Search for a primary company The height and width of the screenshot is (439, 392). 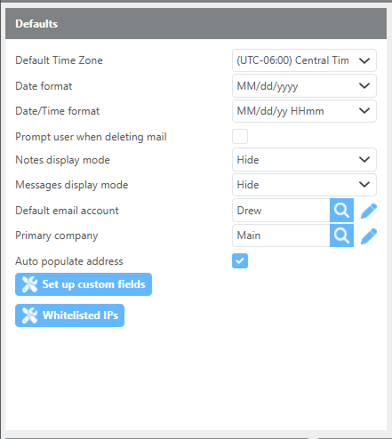pos(341,235)
